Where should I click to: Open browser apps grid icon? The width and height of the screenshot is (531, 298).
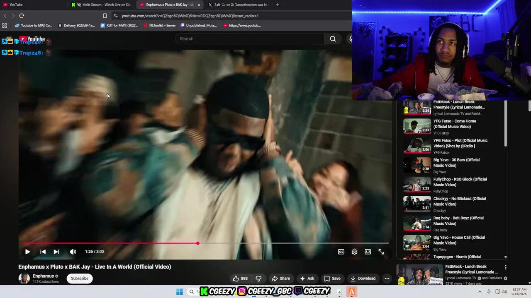tap(5, 25)
